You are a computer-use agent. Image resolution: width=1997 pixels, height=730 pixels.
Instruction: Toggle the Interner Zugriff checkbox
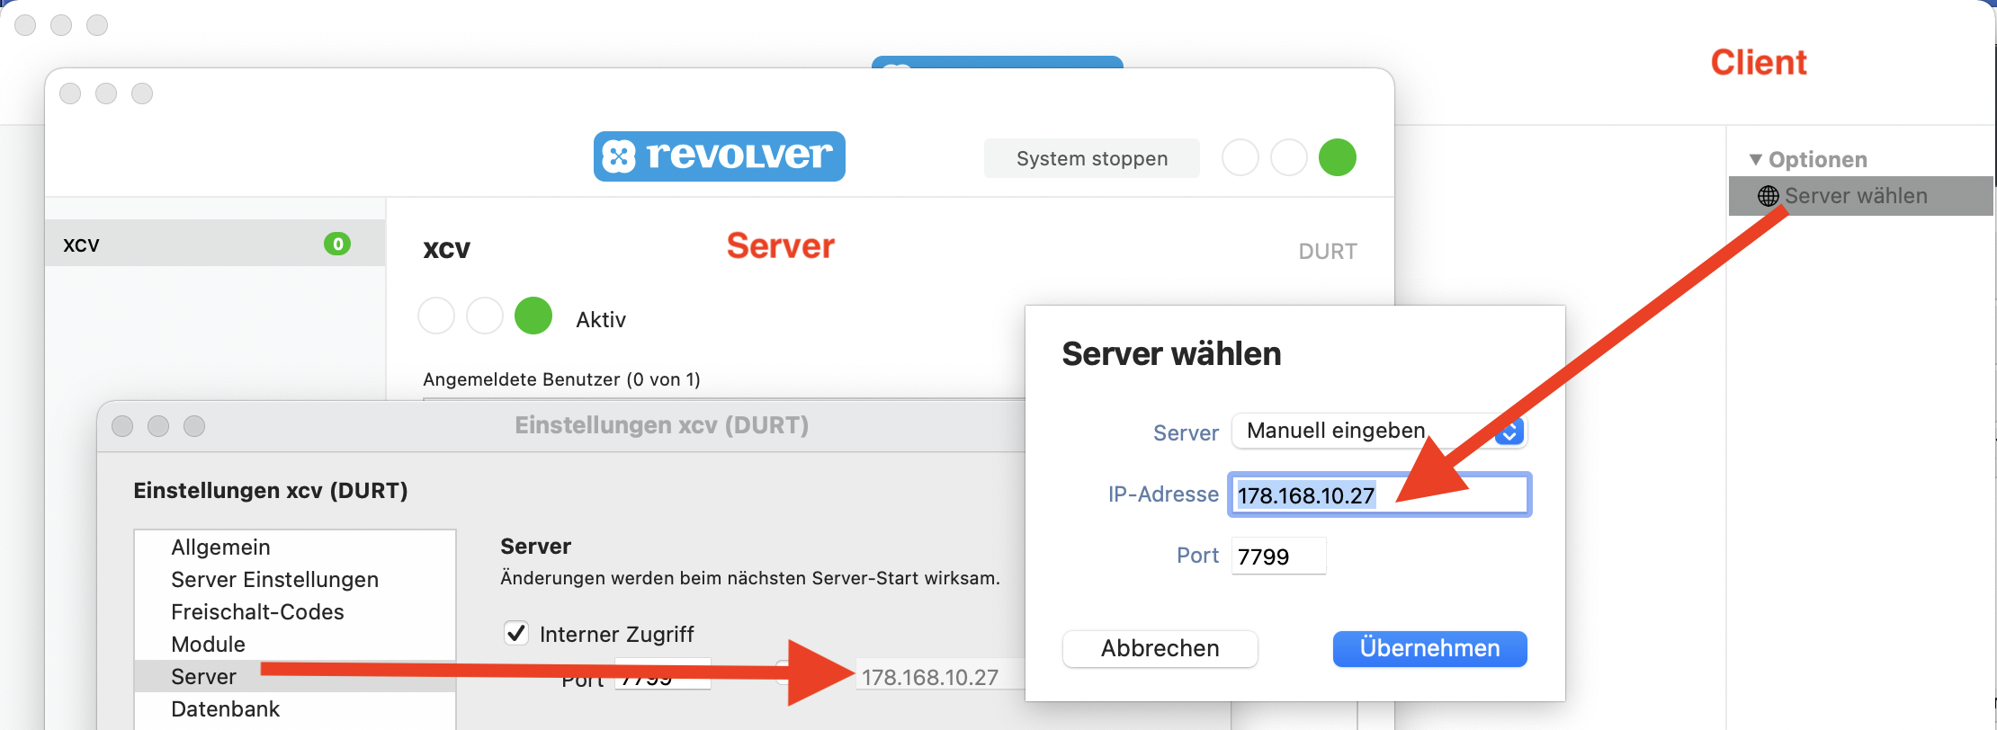pyautogui.click(x=516, y=634)
